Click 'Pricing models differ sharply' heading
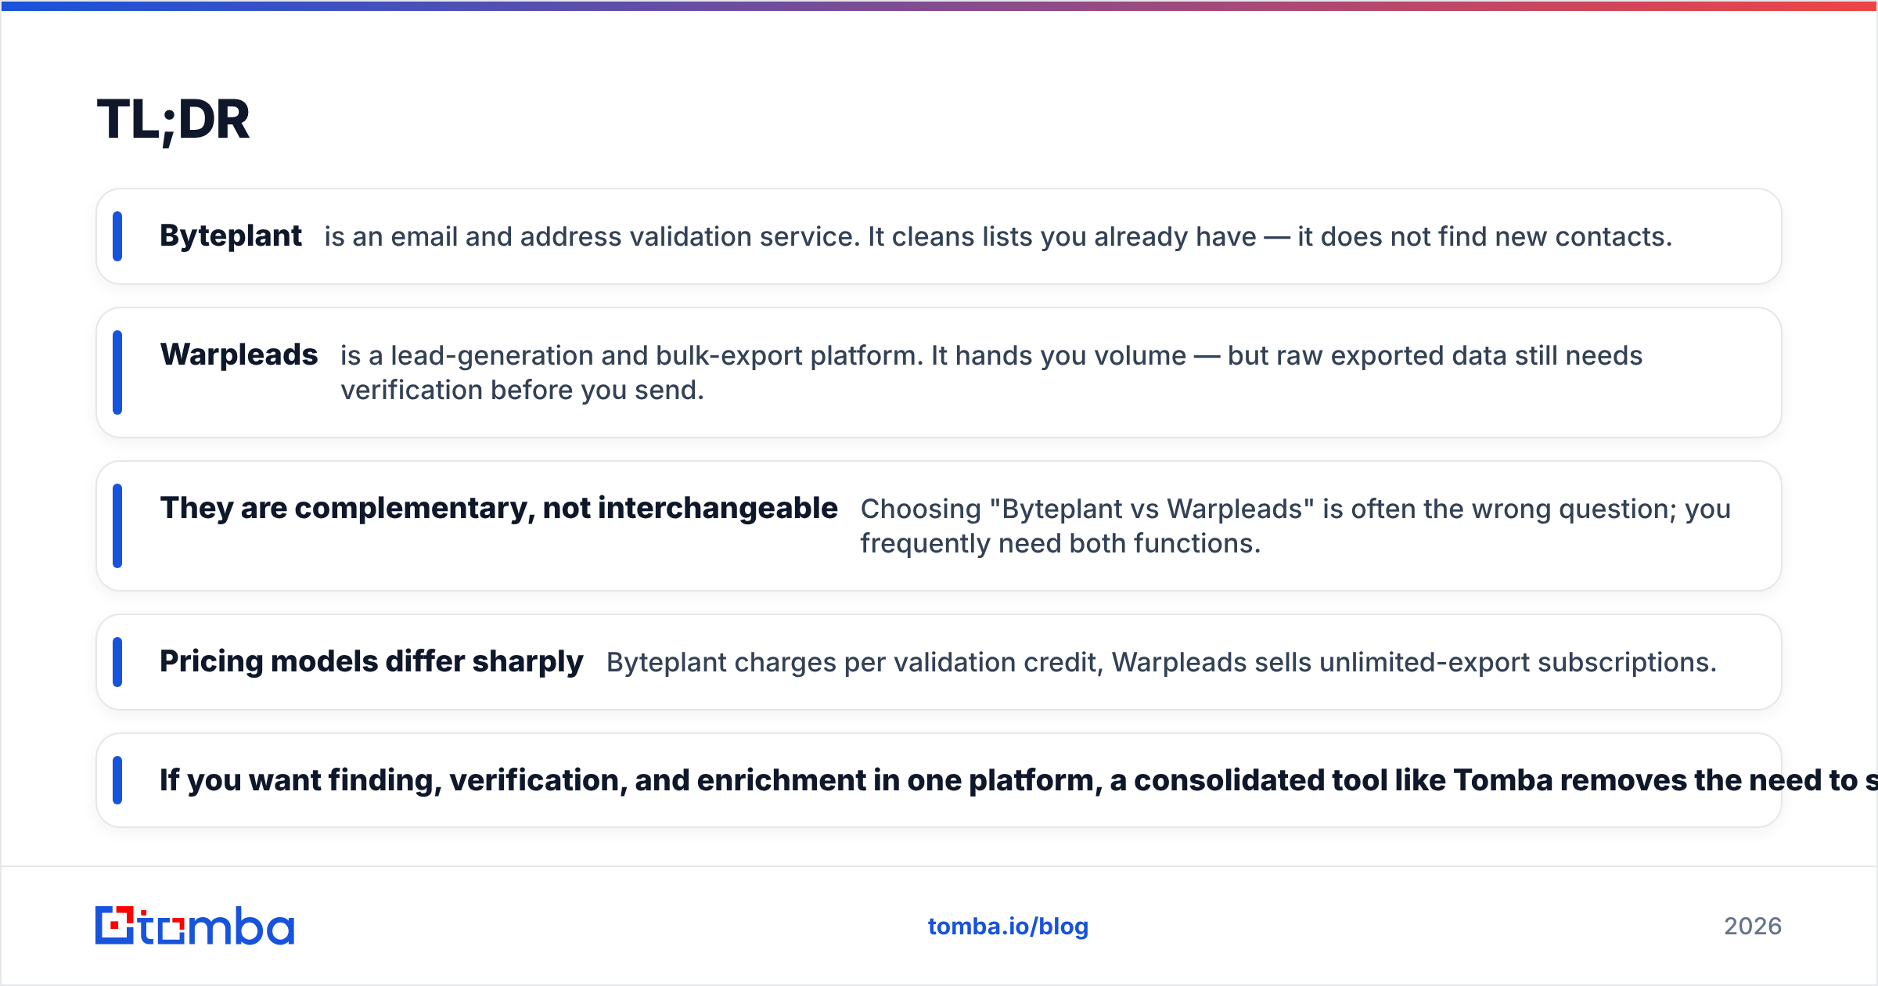 click(371, 661)
